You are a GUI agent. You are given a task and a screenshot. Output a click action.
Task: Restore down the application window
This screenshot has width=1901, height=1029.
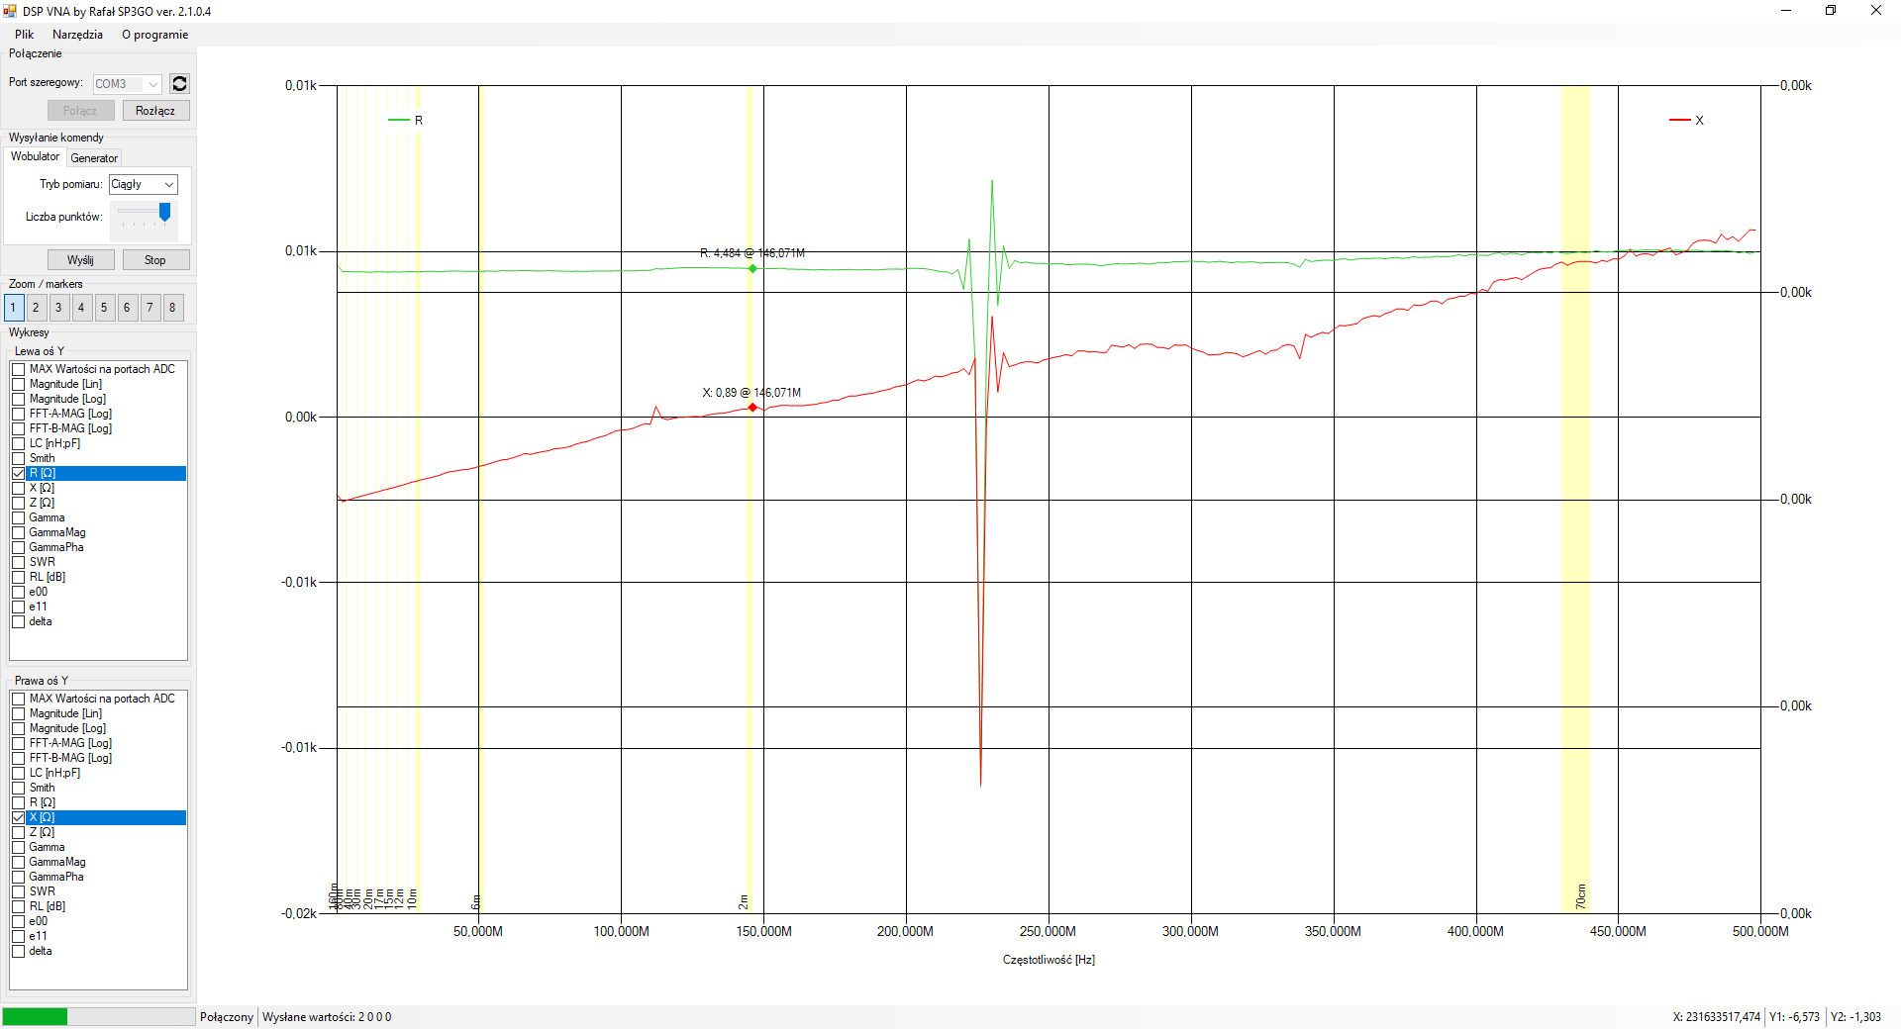click(1831, 11)
